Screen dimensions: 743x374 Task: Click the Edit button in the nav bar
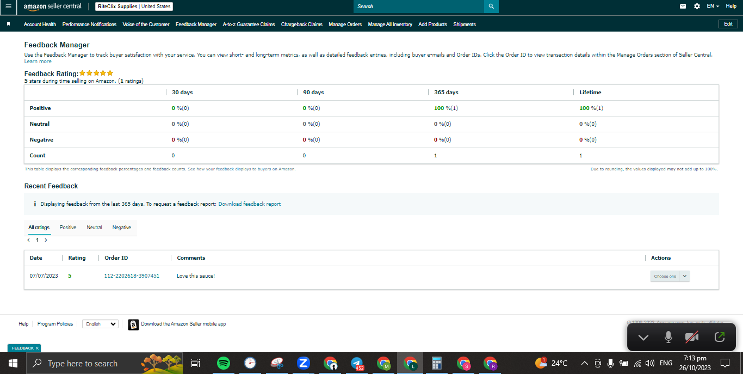click(x=728, y=24)
